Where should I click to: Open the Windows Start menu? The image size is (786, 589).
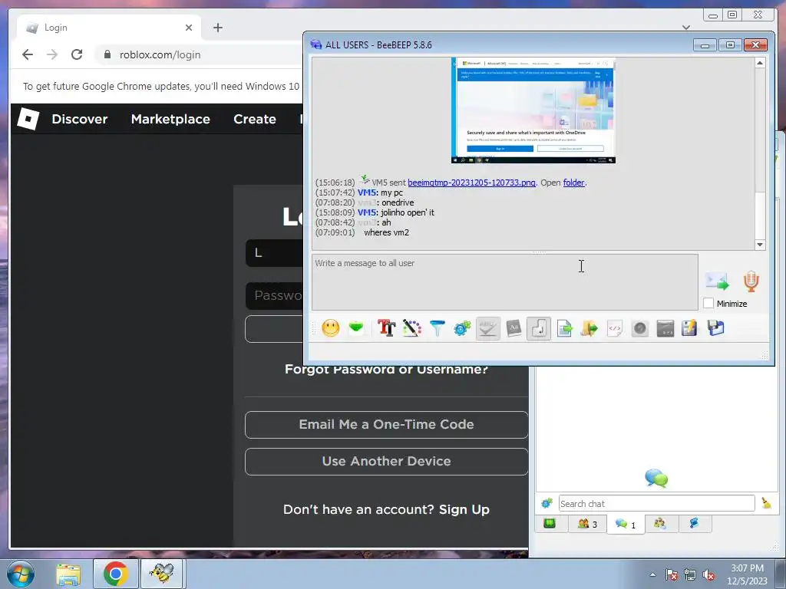pyautogui.click(x=21, y=574)
